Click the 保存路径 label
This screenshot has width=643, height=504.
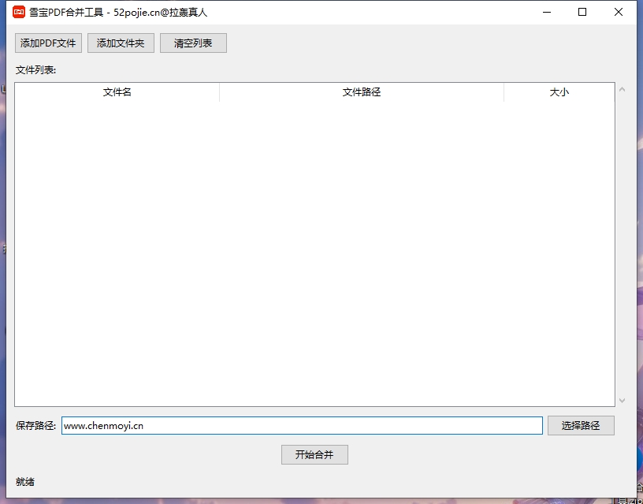click(x=35, y=426)
